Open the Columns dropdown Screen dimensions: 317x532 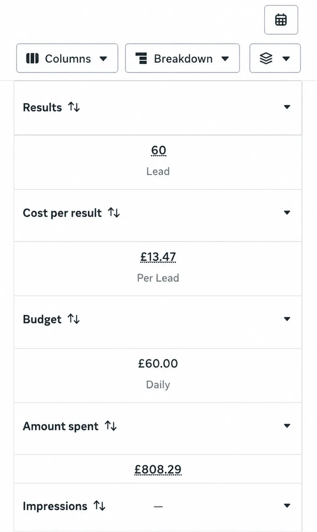[x=67, y=58]
